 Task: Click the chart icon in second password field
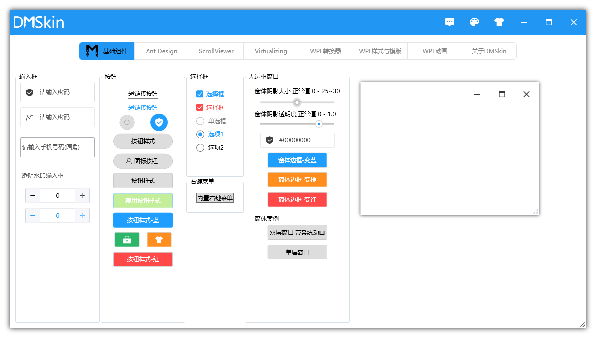point(30,117)
